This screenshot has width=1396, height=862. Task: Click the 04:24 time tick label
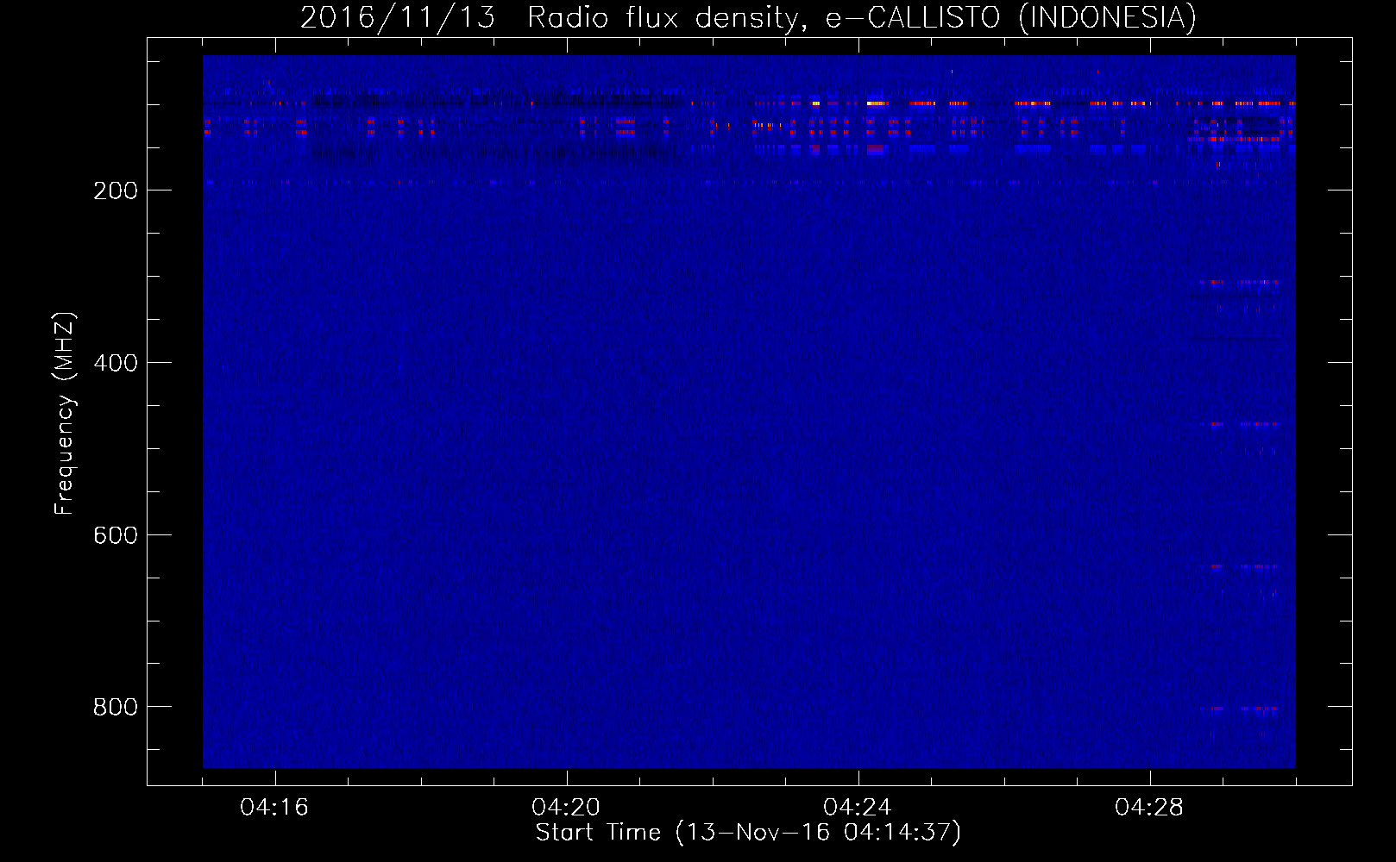(x=858, y=808)
